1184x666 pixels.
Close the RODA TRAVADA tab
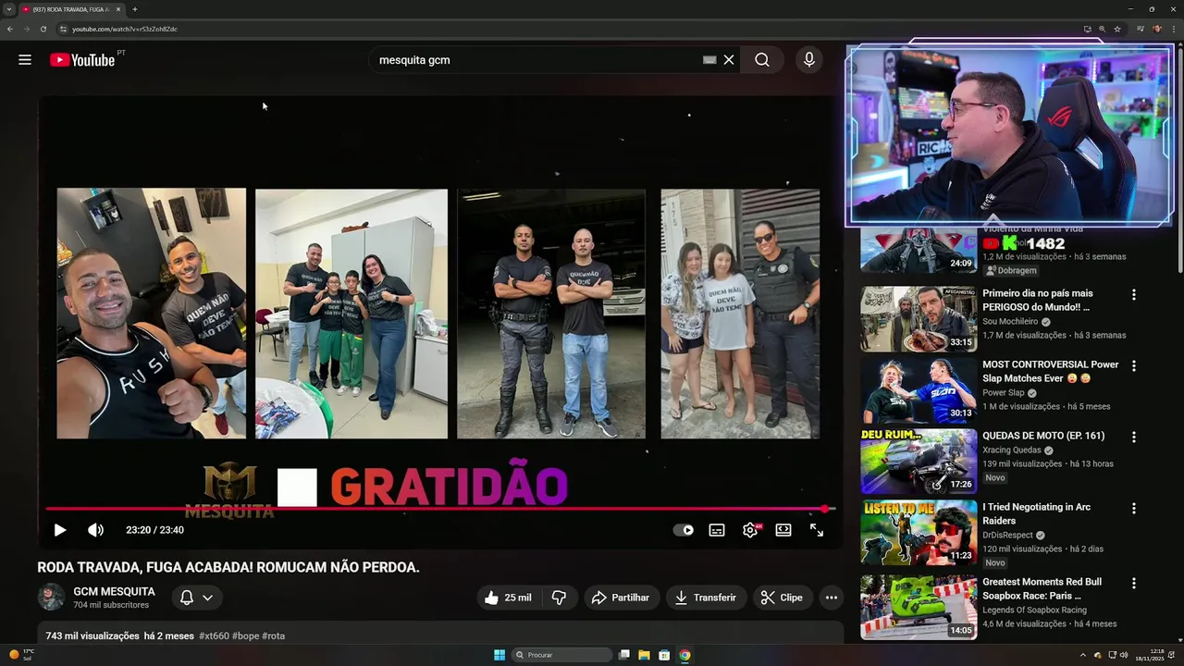coord(118,9)
